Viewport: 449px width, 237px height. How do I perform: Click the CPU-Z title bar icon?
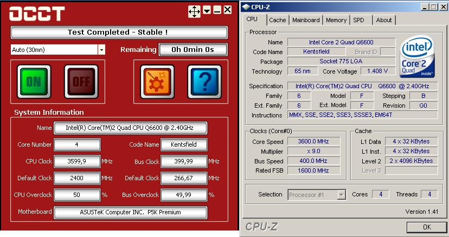pyautogui.click(x=246, y=6)
